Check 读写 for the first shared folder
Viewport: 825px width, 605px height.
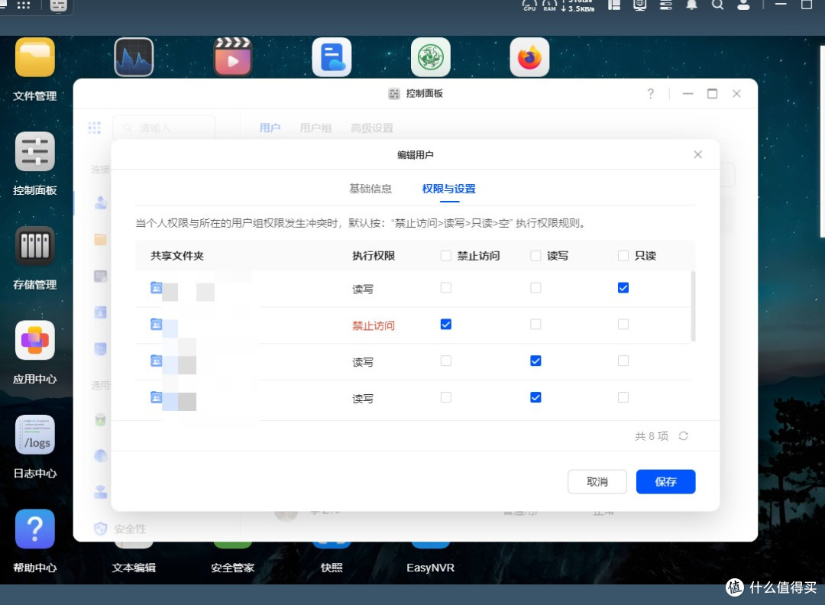point(535,288)
